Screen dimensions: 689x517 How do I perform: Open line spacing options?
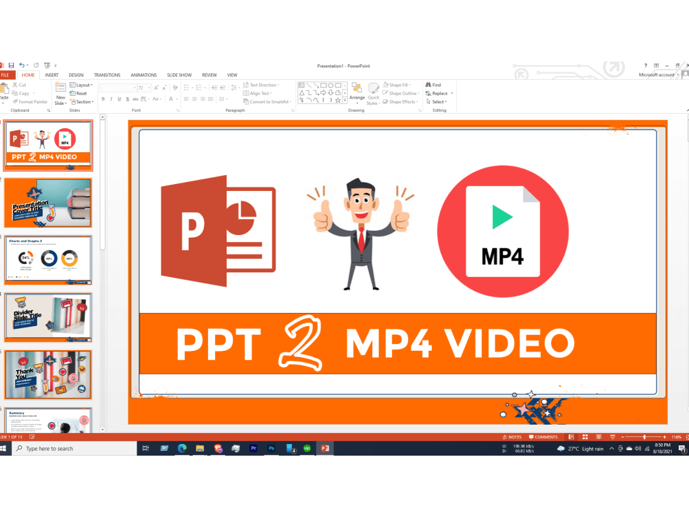235,88
